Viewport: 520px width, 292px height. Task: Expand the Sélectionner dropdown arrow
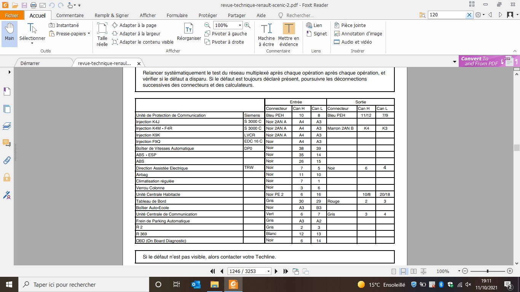32,43
